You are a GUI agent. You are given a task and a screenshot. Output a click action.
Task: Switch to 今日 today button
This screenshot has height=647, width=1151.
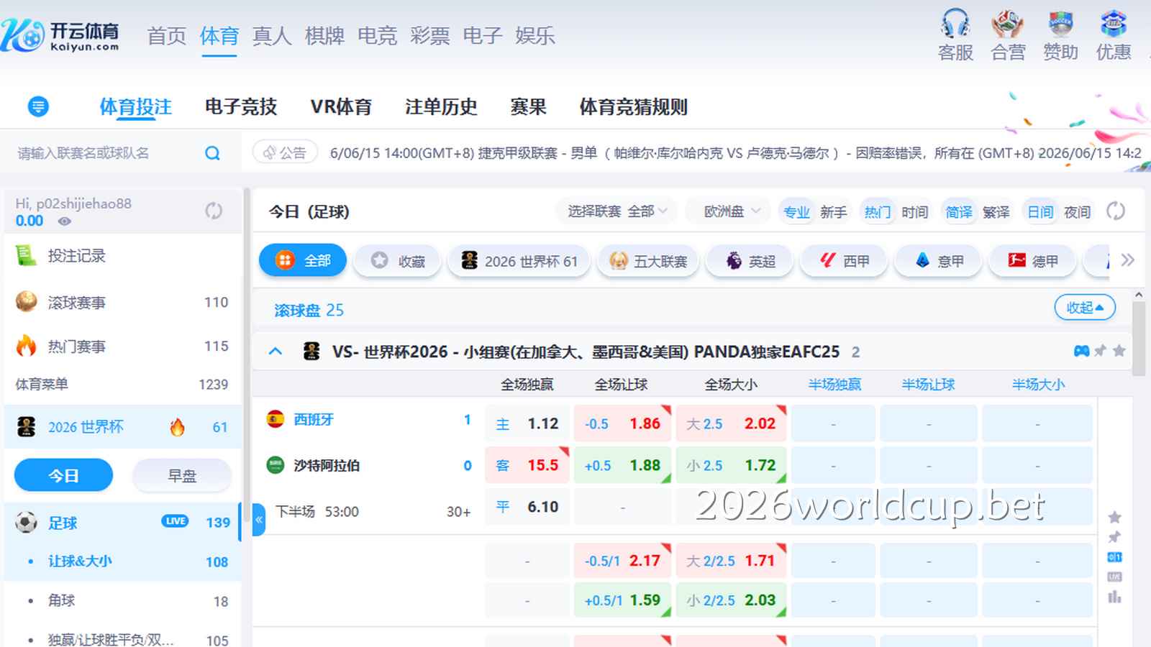pyautogui.click(x=63, y=475)
